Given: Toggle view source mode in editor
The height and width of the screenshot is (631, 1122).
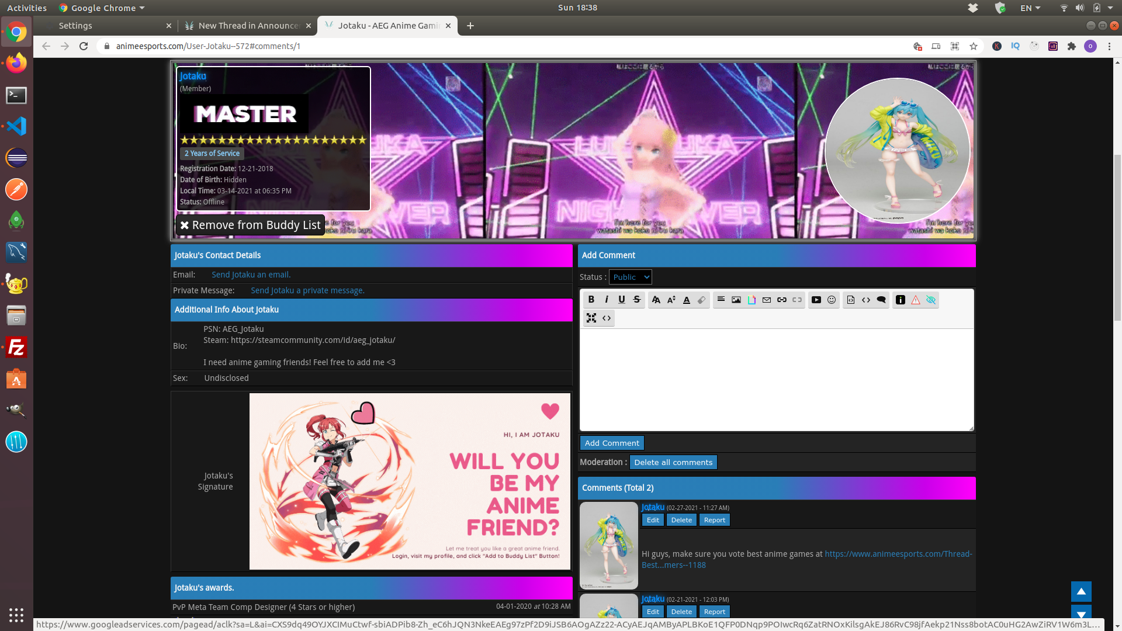Looking at the screenshot, I should pyautogui.click(x=607, y=318).
